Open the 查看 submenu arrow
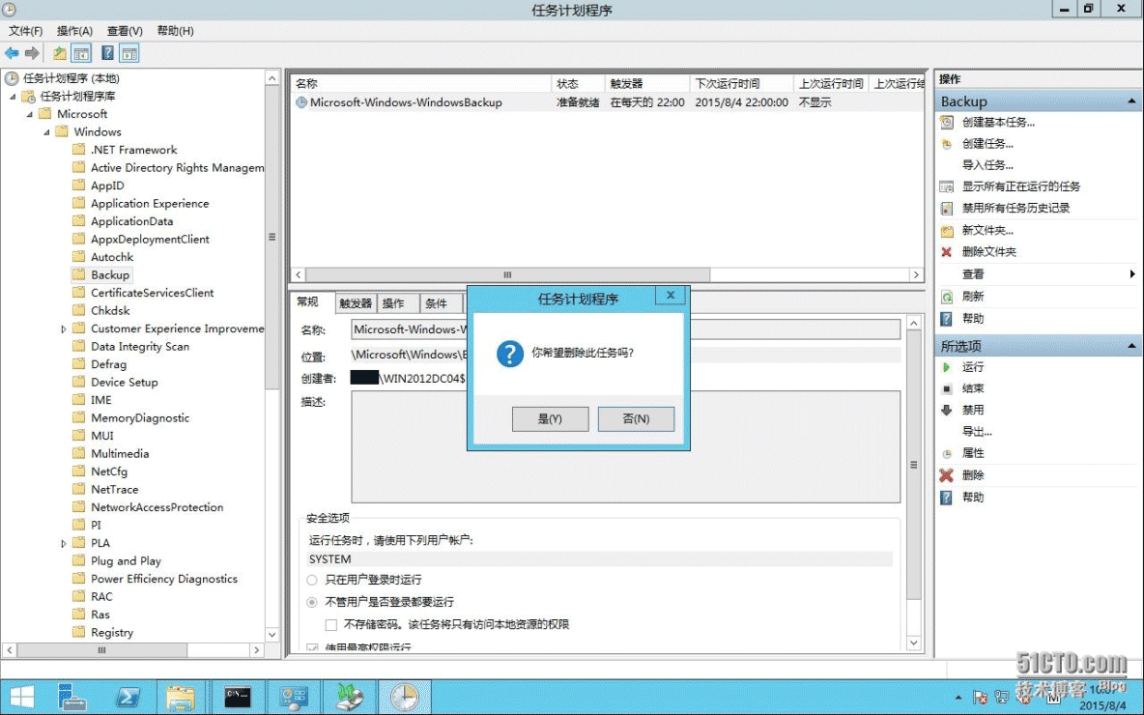The width and height of the screenshot is (1144, 715). [x=1132, y=274]
